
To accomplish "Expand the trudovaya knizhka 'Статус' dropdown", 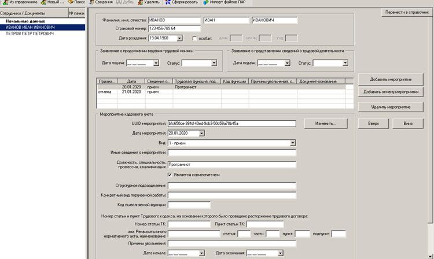I will (x=214, y=63).
